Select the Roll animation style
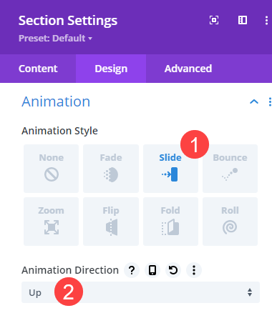The image size is (272, 313). point(230,222)
